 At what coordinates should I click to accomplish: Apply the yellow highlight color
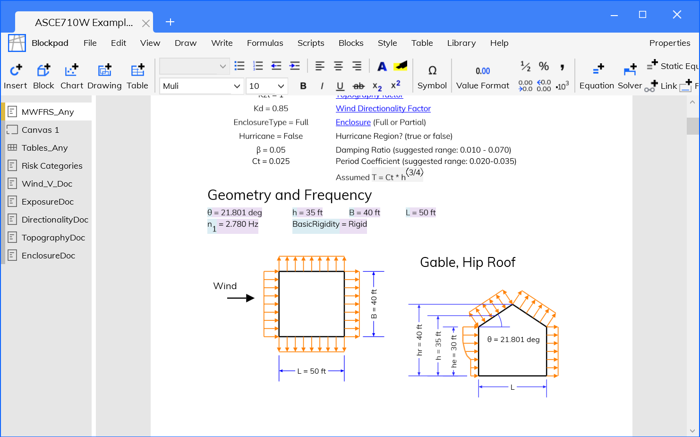(401, 66)
